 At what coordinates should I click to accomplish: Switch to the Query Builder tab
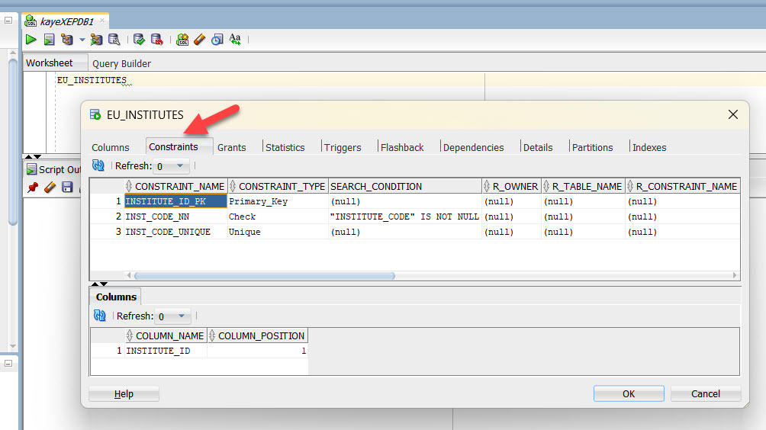pos(121,63)
